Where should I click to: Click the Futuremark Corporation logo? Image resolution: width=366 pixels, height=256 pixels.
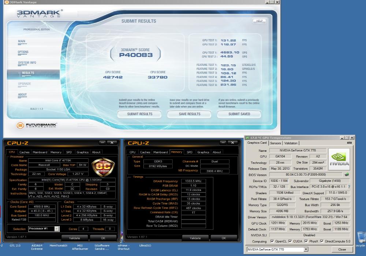pos(37,125)
